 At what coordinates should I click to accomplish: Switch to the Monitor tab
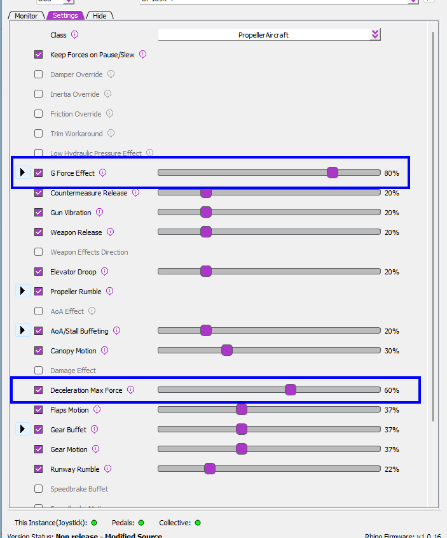[x=27, y=15]
